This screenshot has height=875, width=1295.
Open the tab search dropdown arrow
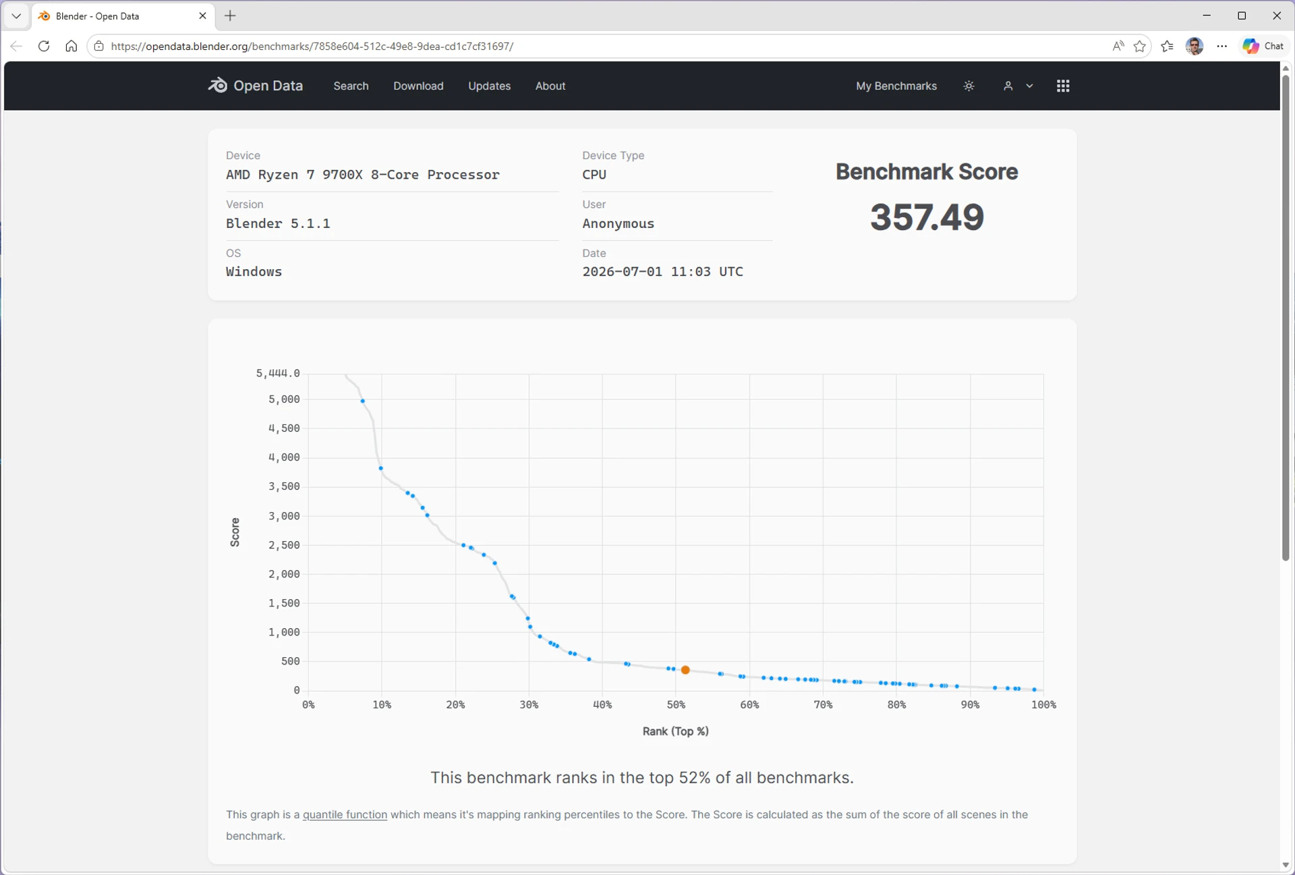point(16,16)
